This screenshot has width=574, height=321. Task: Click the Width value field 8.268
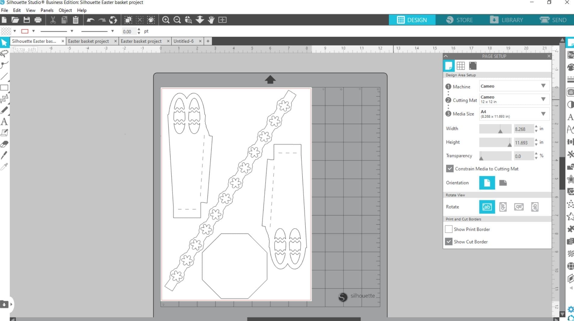click(x=524, y=129)
